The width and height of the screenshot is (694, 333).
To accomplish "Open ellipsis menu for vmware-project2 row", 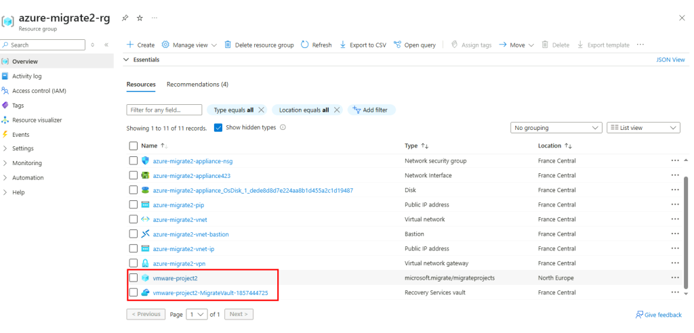I will tap(675, 277).
